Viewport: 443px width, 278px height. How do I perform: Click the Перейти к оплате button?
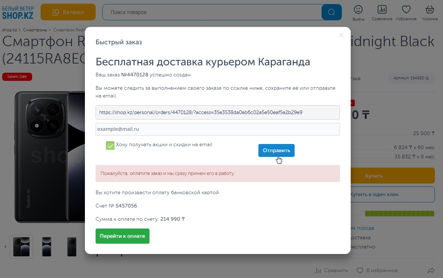click(x=122, y=236)
